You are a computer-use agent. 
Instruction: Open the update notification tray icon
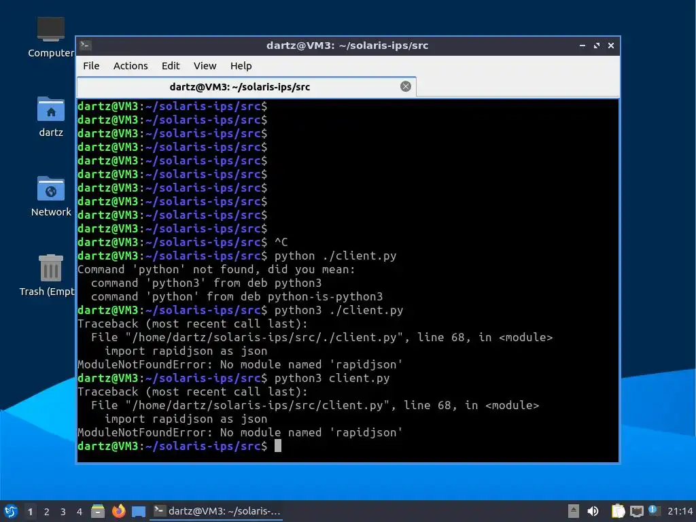tap(654, 510)
